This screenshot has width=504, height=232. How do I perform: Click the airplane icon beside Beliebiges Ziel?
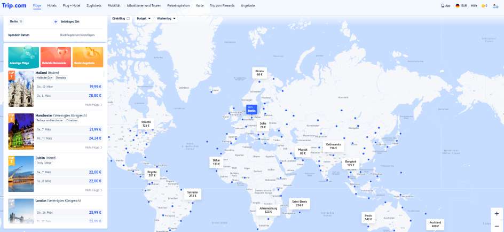click(x=55, y=21)
